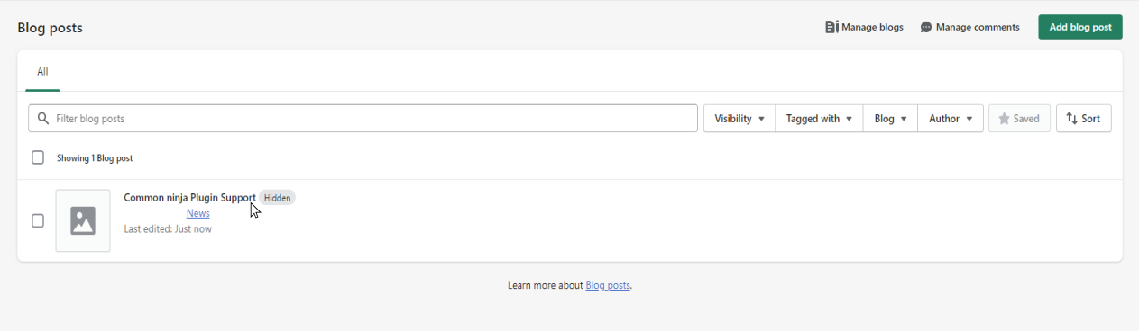Click the Sort arrows icon
The image size is (1139, 331).
pyautogui.click(x=1071, y=119)
